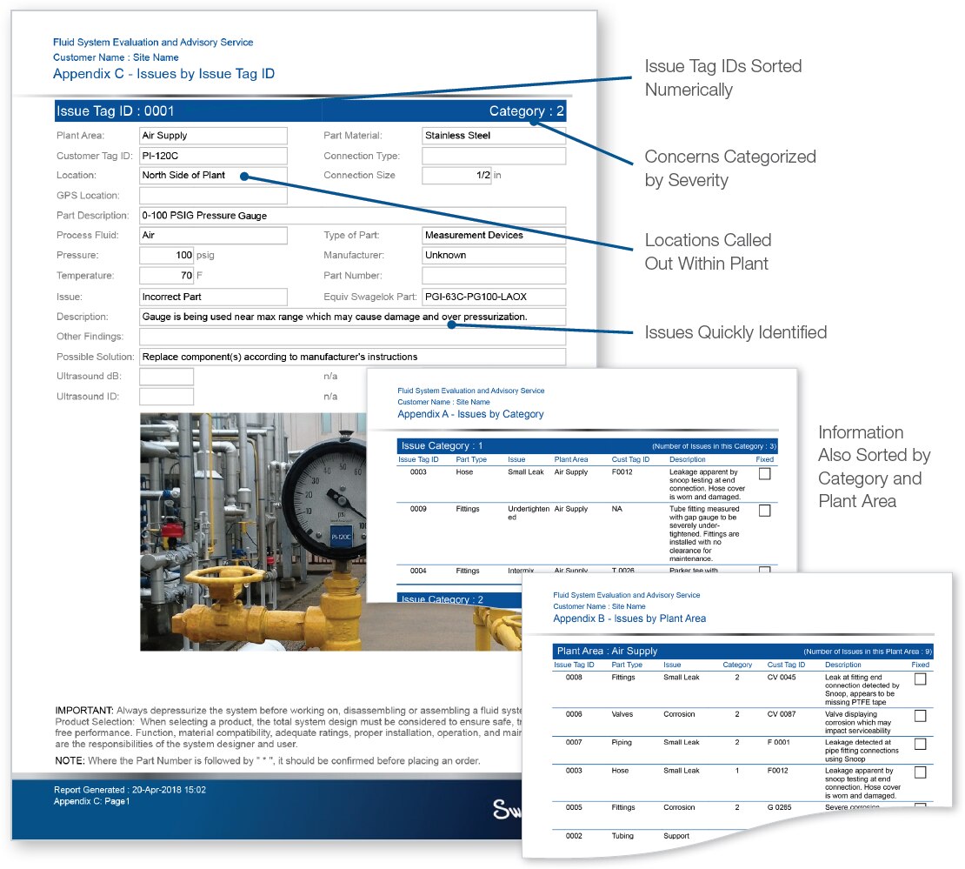Viewport: 965px width, 869px height.
Task: Click the Equiv Swagelok Part field
Action: pyautogui.click(x=494, y=297)
